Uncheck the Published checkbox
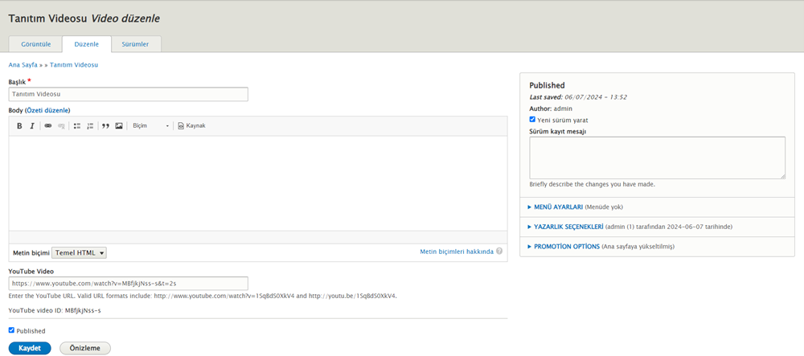 pos(11,330)
